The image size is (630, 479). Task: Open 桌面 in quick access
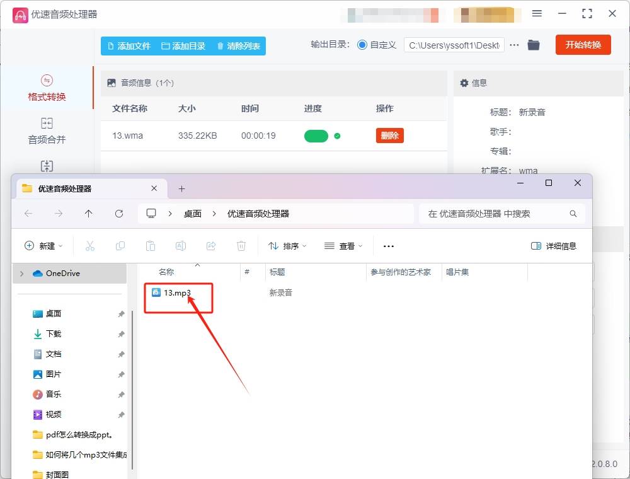point(54,314)
